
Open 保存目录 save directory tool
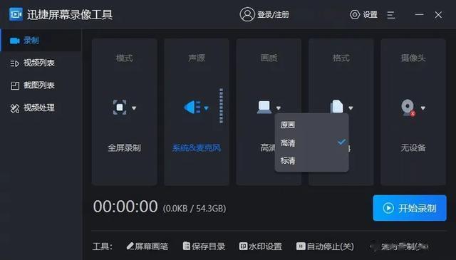[x=204, y=246]
